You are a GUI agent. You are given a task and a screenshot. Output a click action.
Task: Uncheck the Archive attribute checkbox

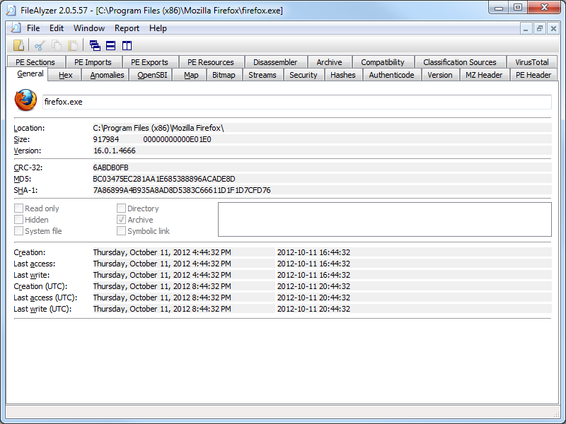(x=122, y=220)
